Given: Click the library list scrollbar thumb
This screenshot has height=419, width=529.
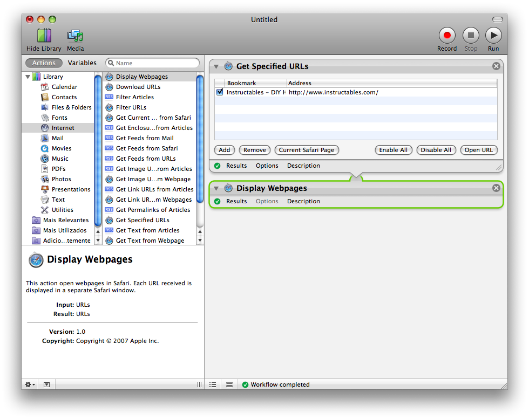Looking at the screenshot, I should click(98, 150).
